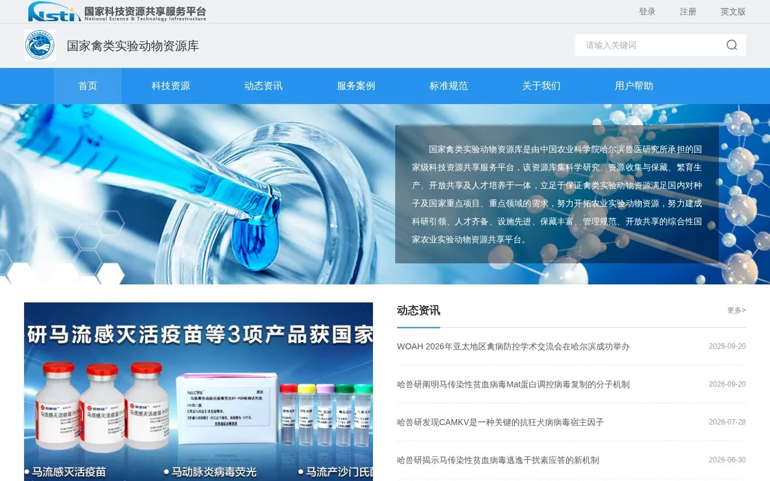Click the search magnifier icon

pyautogui.click(x=731, y=45)
